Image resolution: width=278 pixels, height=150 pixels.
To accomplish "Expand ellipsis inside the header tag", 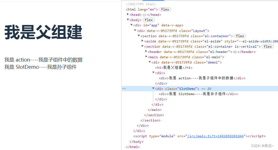I will [x=235, y=52].
